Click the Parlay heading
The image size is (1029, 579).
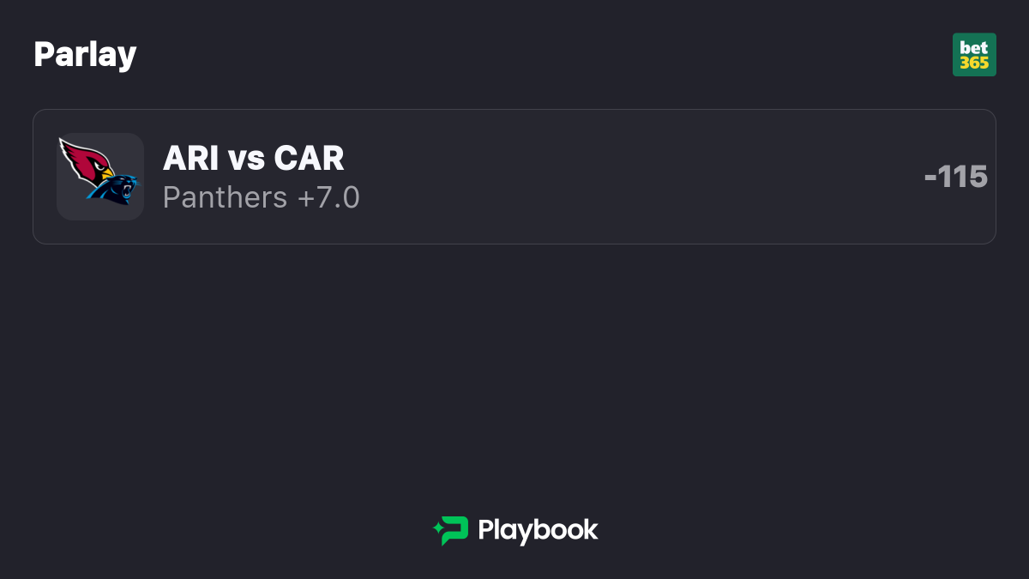click(85, 54)
